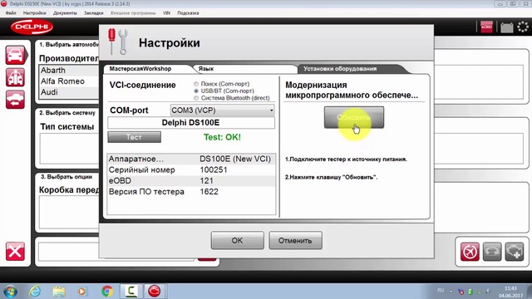532x299 pixels.
Task: Switch to the Delphi app taskbar icon
Action: tap(155, 292)
